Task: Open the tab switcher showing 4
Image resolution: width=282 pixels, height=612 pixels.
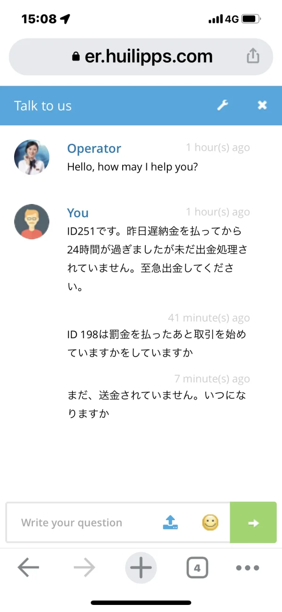Action: click(197, 568)
